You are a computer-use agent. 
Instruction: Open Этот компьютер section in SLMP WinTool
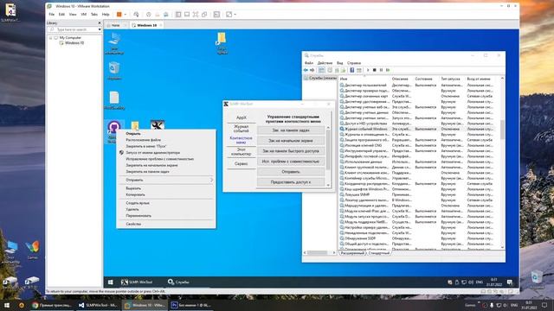coord(242,152)
